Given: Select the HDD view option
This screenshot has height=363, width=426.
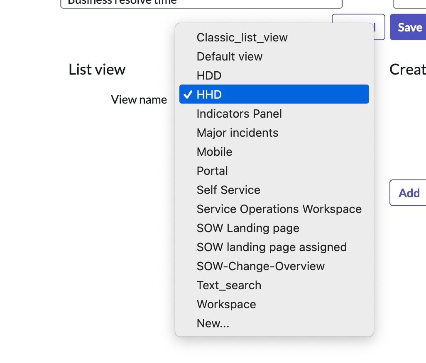Looking at the screenshot, I should tap(209, 75).
